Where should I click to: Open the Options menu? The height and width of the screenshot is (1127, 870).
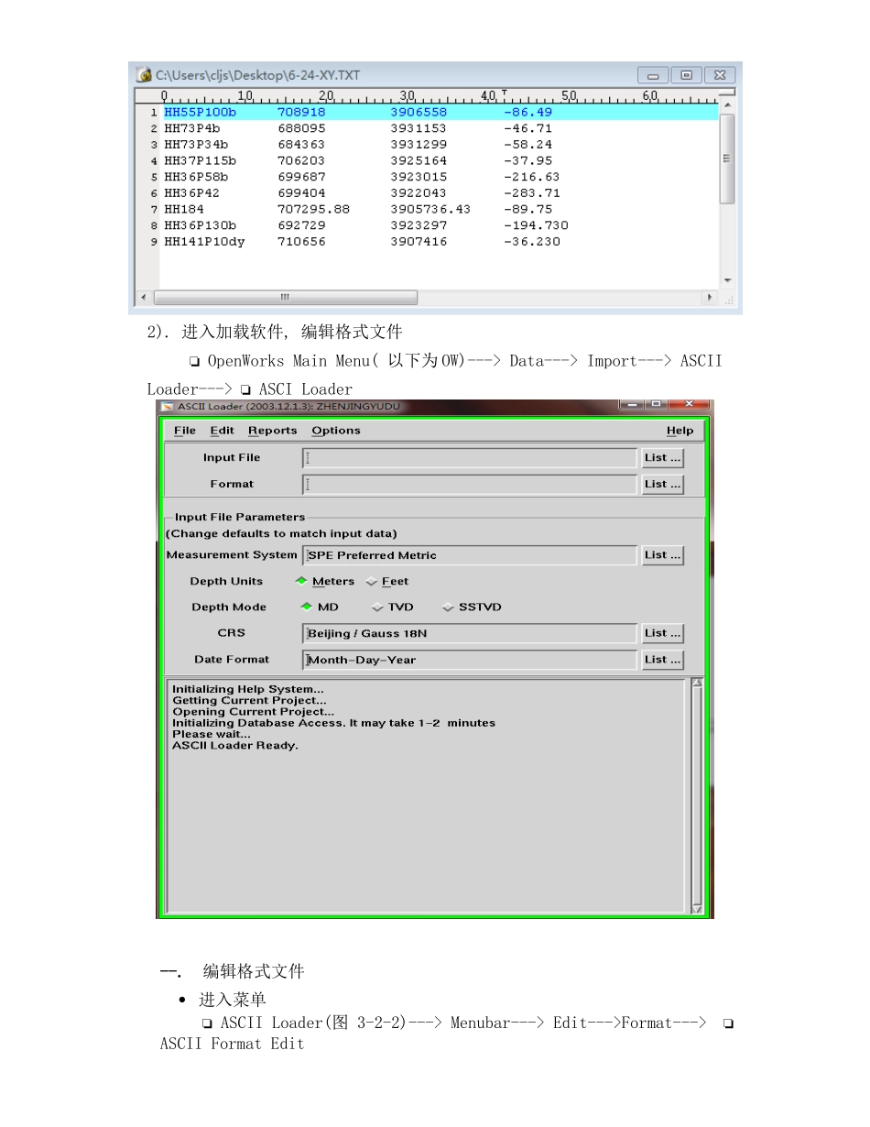[335, 431]
